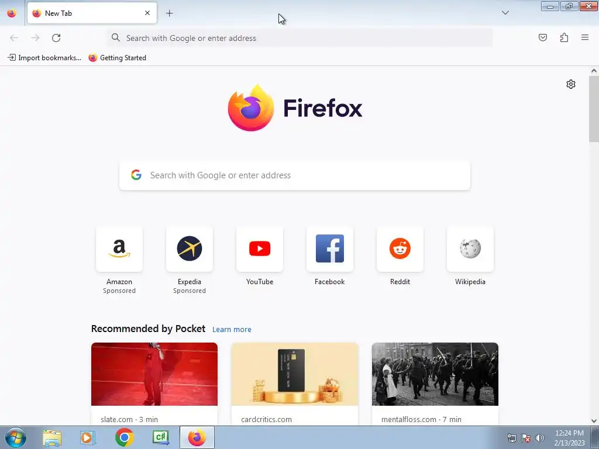Open the taskbar clock and date
The image size is (599, 449).
[x=569, y=438]
